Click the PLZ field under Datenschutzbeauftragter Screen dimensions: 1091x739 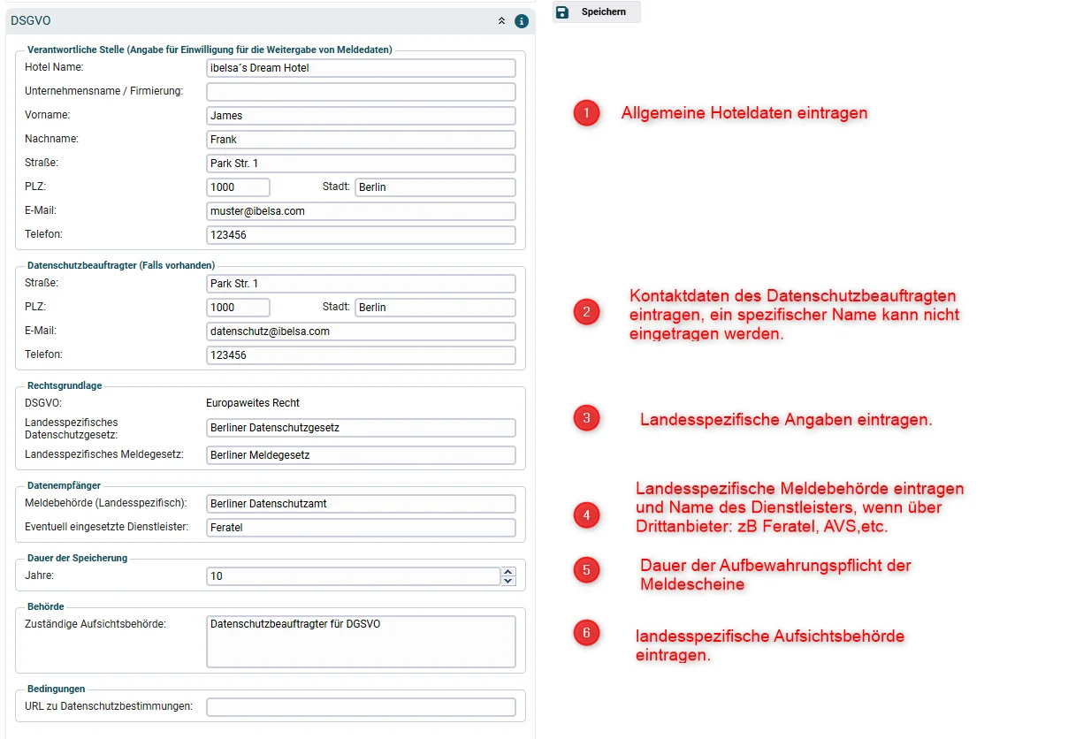coord(238,308)
